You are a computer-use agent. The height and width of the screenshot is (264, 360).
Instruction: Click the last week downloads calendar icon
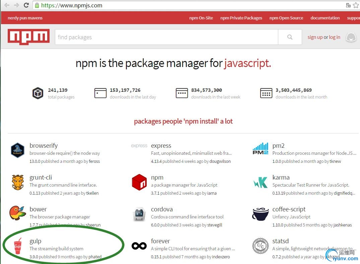[182, 93]
